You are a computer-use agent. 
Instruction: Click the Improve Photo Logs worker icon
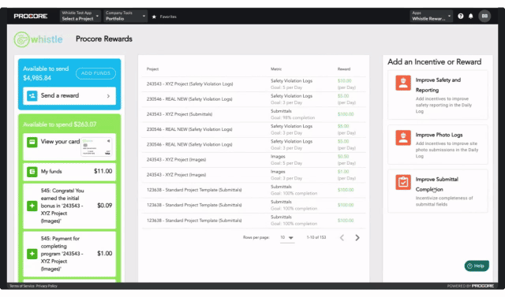click(x=403, y=138)
